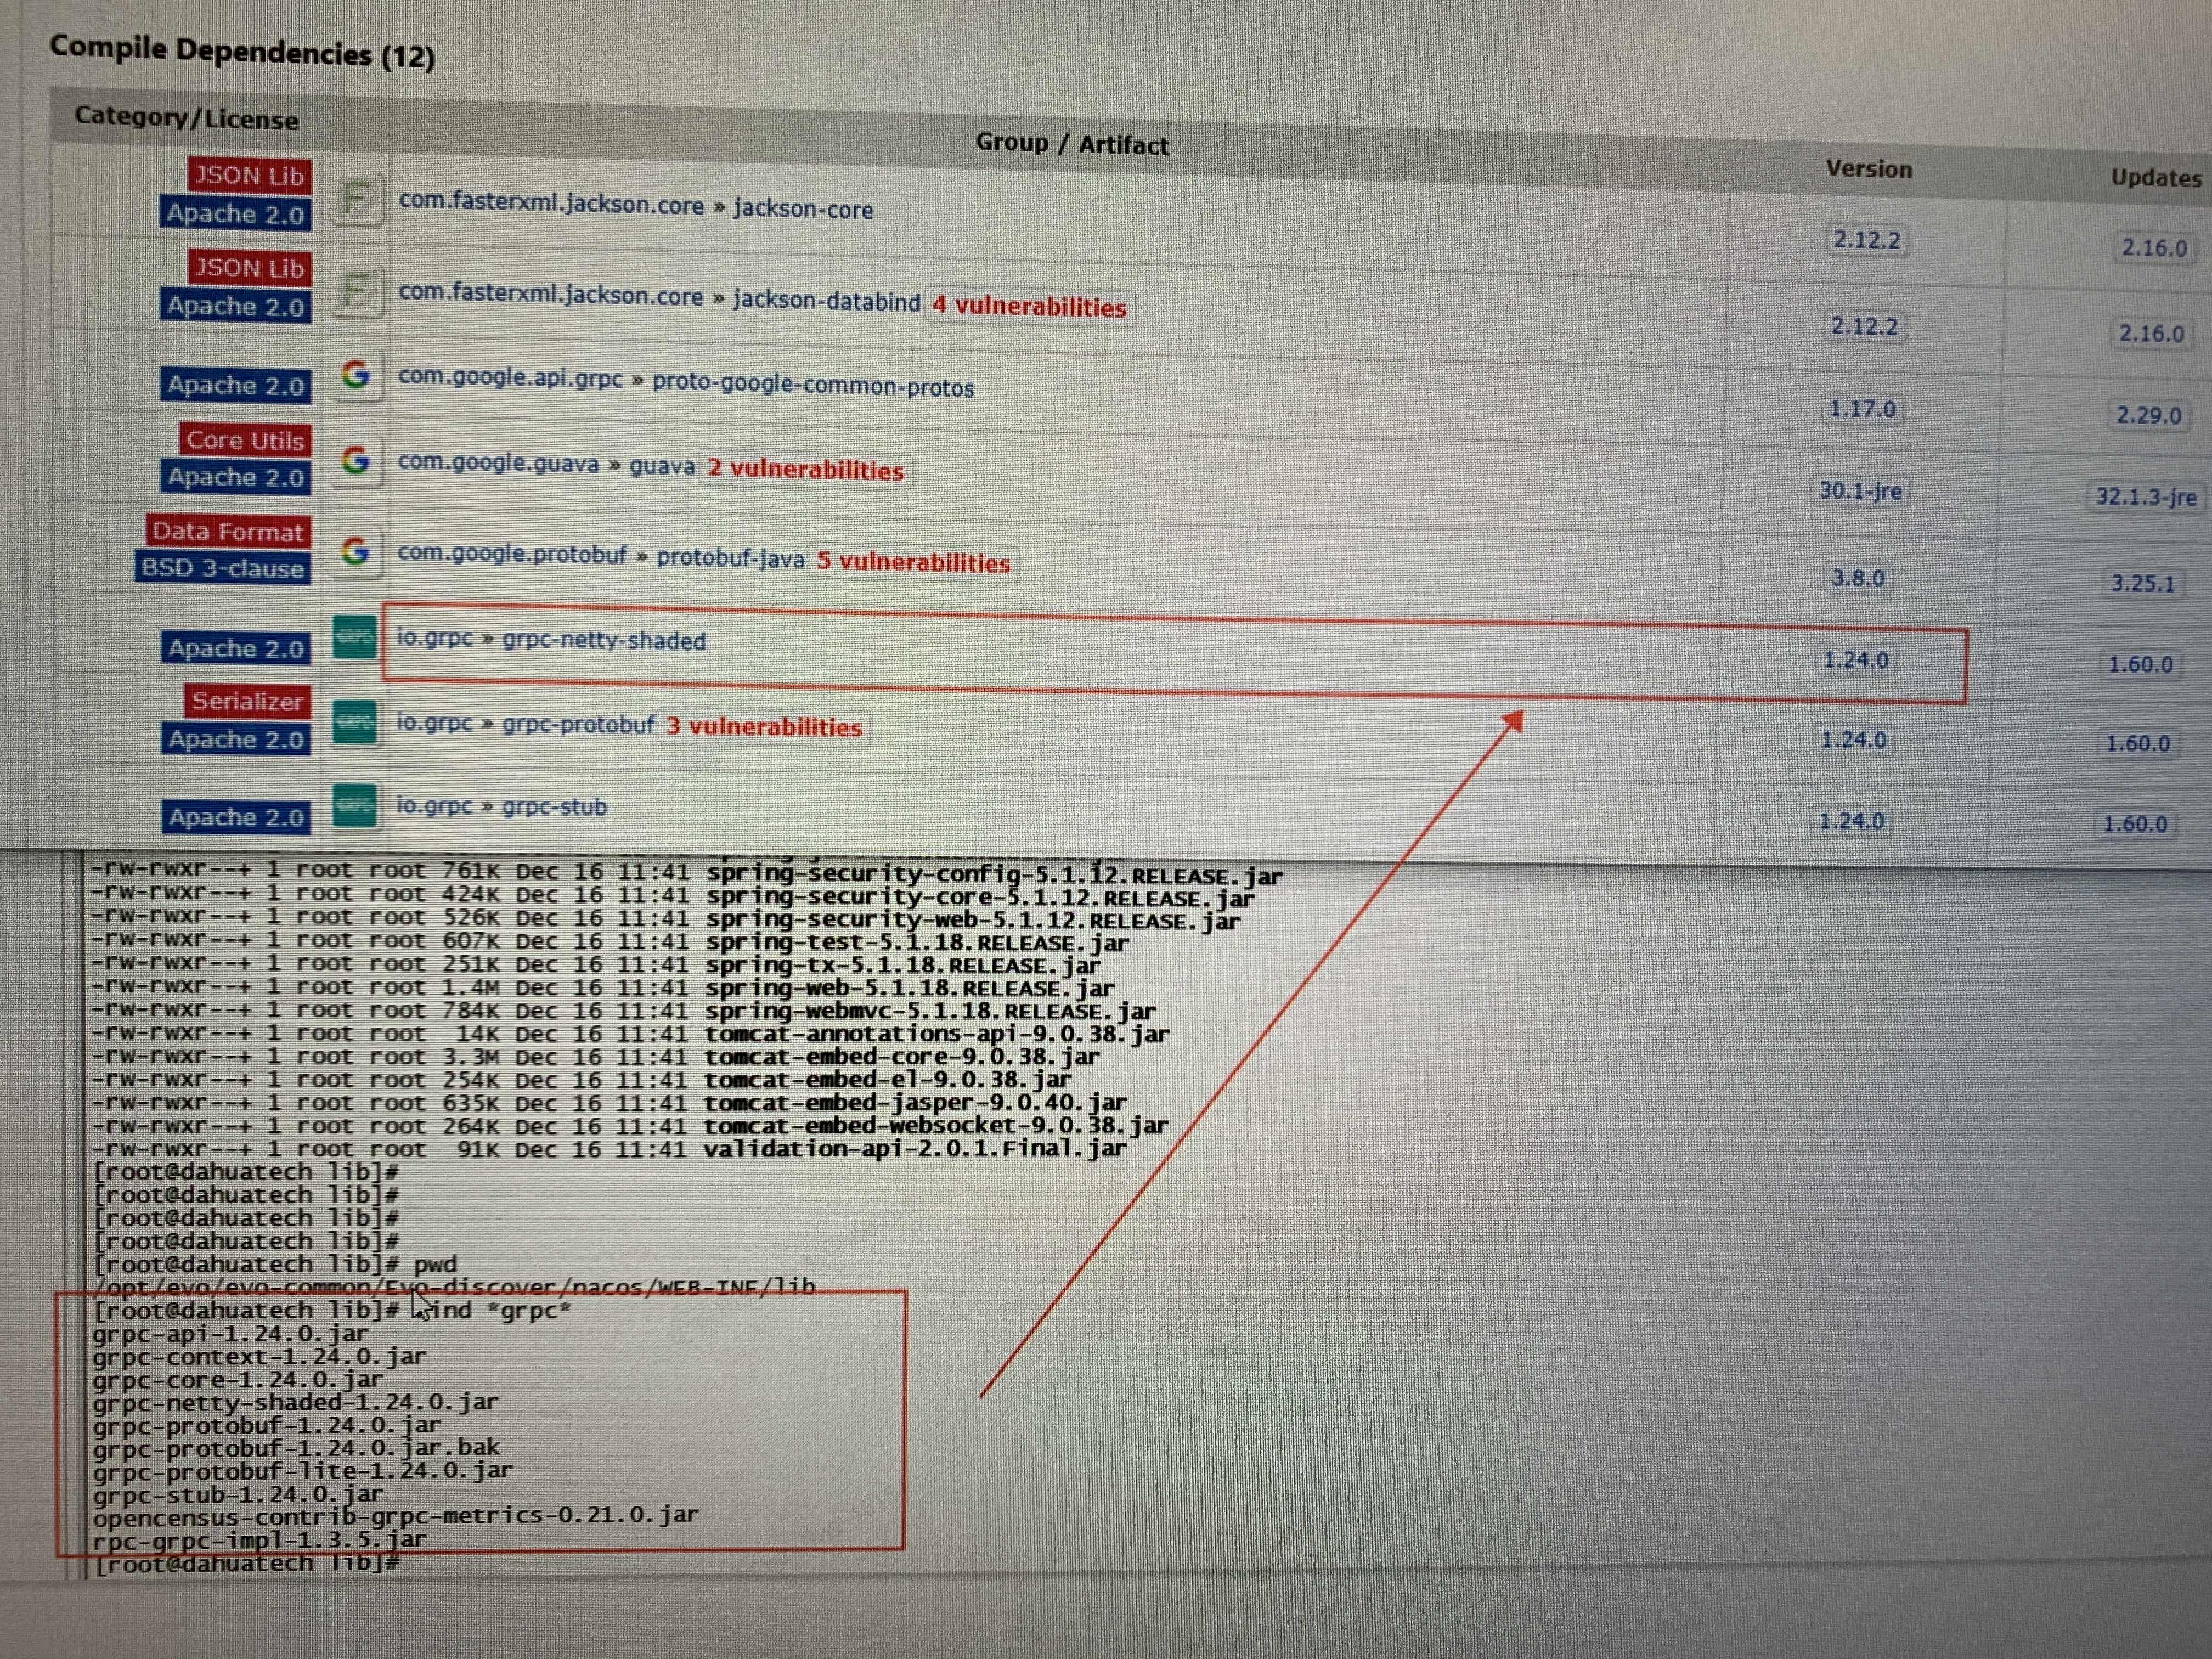Click the Updates column header
The image size is (2212, 1659).
point(2156,178)
